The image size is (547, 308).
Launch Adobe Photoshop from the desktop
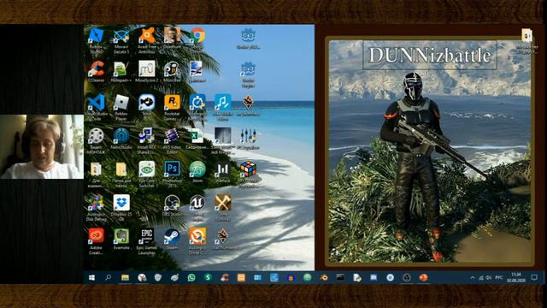point(172,174)
